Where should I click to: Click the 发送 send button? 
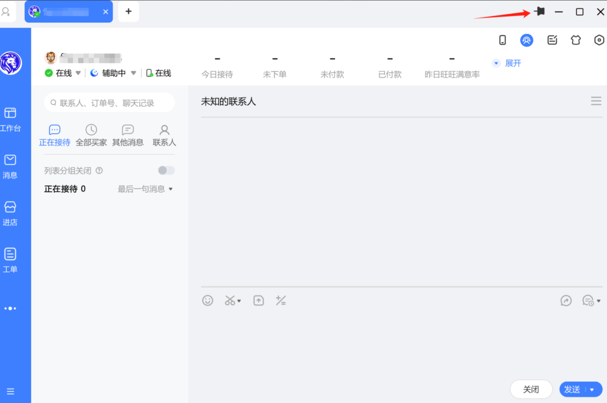572,389
